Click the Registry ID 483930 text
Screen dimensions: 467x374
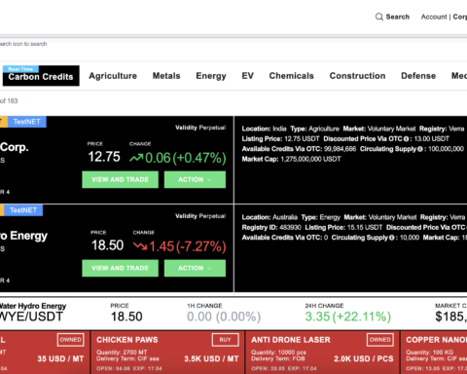tap(271, 228)
